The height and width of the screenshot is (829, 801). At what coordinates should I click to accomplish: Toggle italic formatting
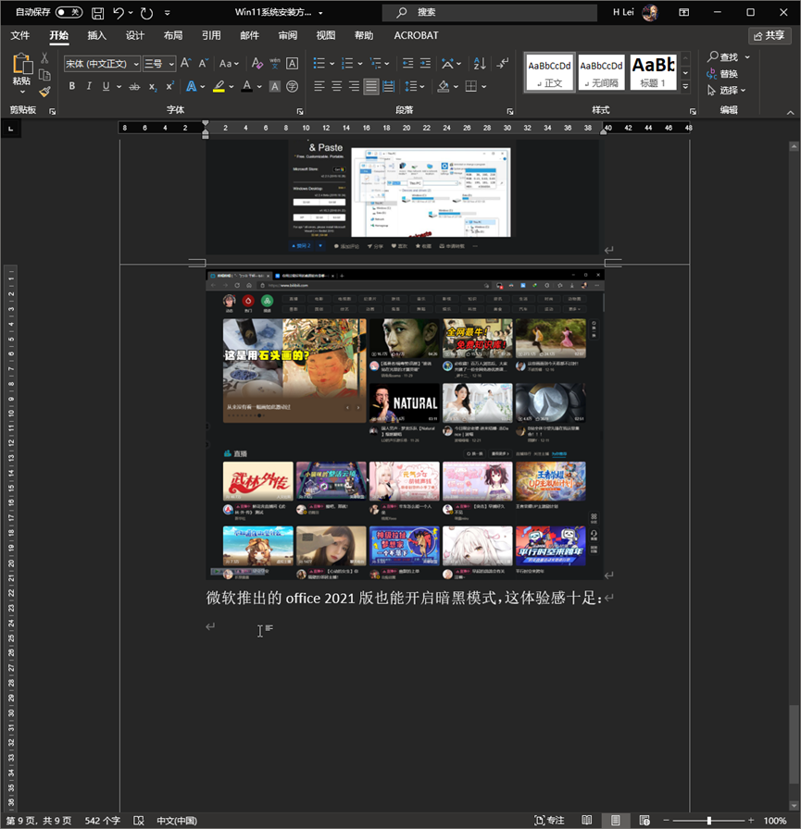click(x=89, y=86)
